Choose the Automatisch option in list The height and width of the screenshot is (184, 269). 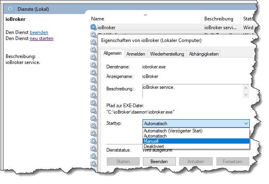coord(196,136)
